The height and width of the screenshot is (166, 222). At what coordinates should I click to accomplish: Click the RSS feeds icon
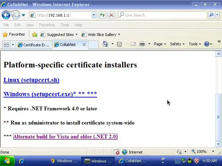(x=119, y=44)
